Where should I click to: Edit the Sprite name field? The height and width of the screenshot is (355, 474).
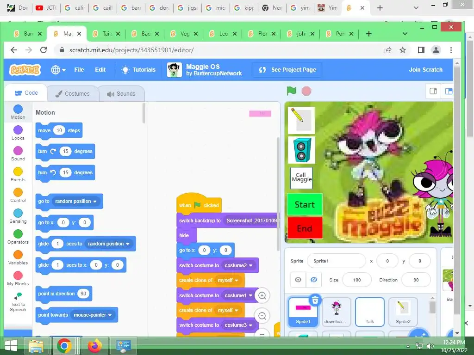(336, 261)
